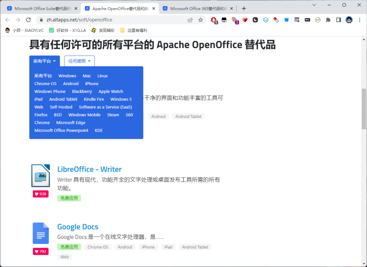This screenshot has height=267, width=367.
Task: Click the heart-shaped extension icon
Action: [245, 20]
